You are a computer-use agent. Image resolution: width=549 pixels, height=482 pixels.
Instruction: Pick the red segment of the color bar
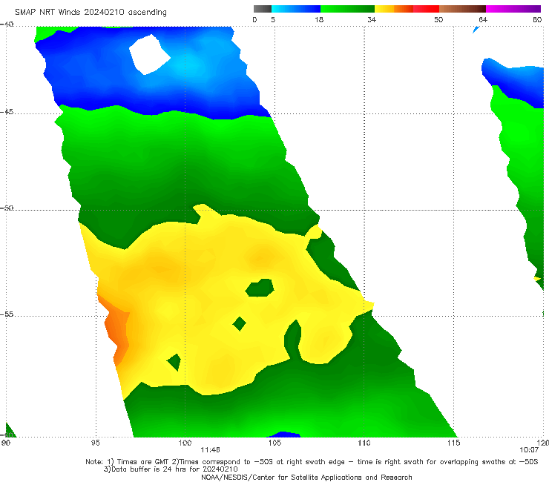(426, 9)
